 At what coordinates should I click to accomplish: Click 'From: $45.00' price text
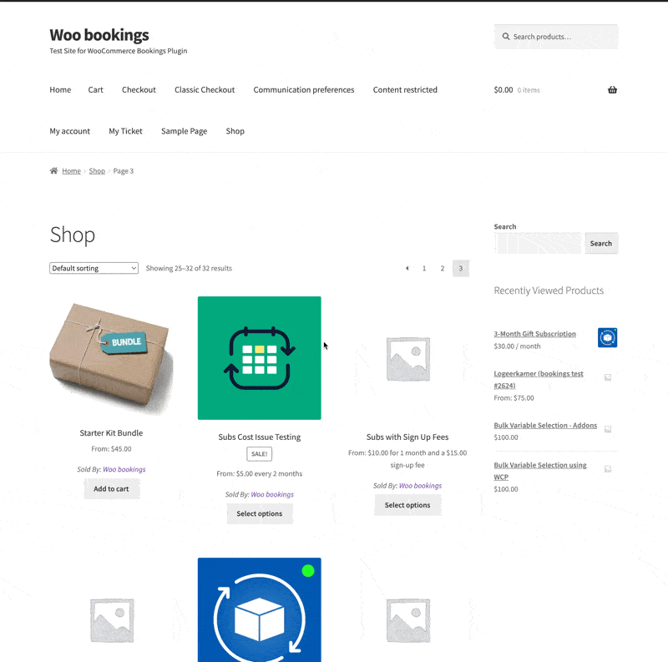pyautogui.click(x=111, y=449)
